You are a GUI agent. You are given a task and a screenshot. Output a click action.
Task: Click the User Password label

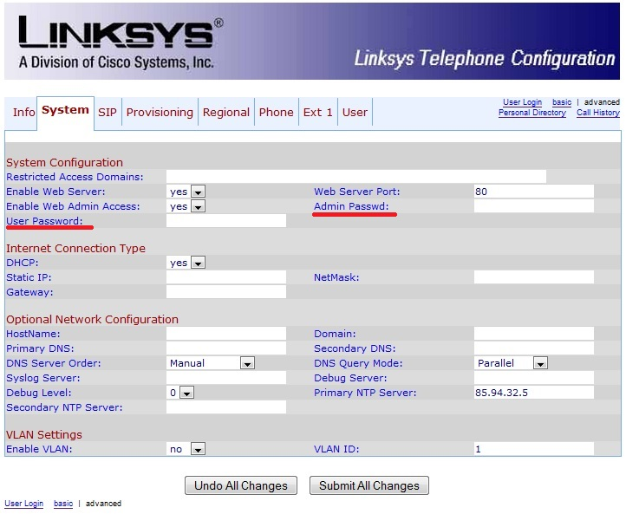[x=44, y=221]
